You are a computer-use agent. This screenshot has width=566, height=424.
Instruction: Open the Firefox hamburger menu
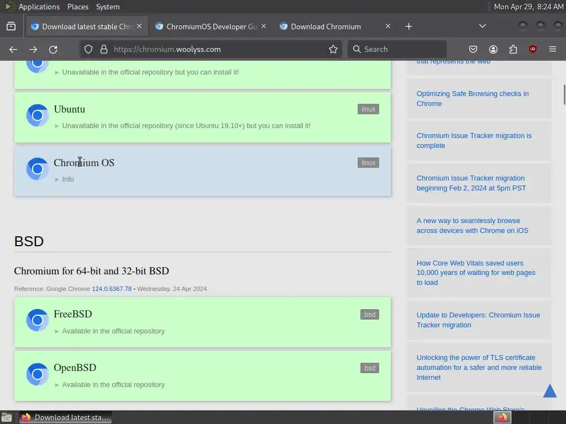pos(553,49)
